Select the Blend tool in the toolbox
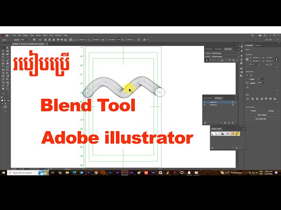 [7, 79]
